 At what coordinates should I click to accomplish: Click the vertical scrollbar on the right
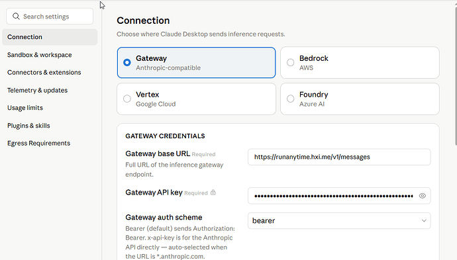point(455,75)
